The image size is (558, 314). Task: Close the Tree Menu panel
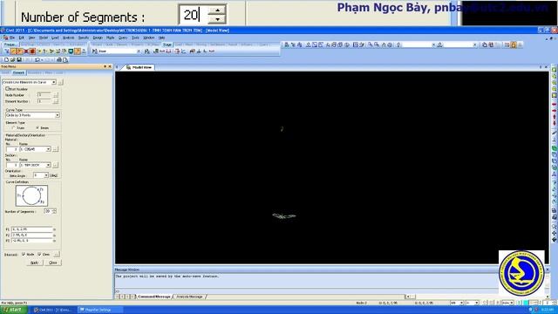pyautogui.click(x=110, y=66)
